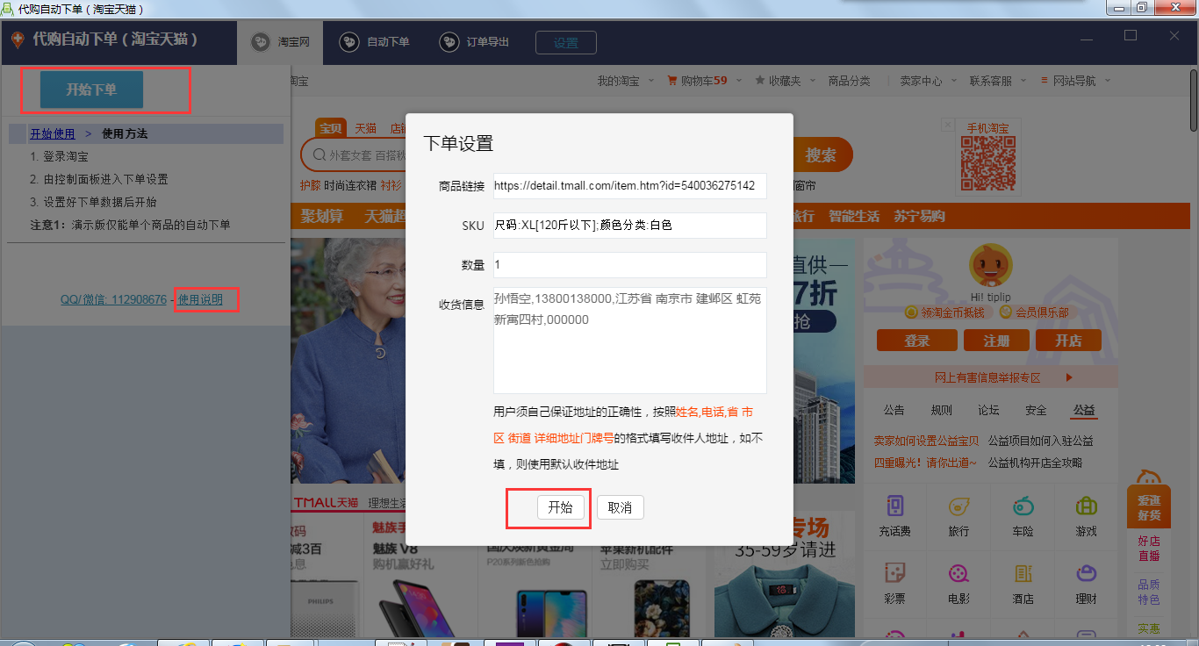Open the 网上有害信息举报专区 banner
This screenshot has width=1199, height=646.
[991, 377]
